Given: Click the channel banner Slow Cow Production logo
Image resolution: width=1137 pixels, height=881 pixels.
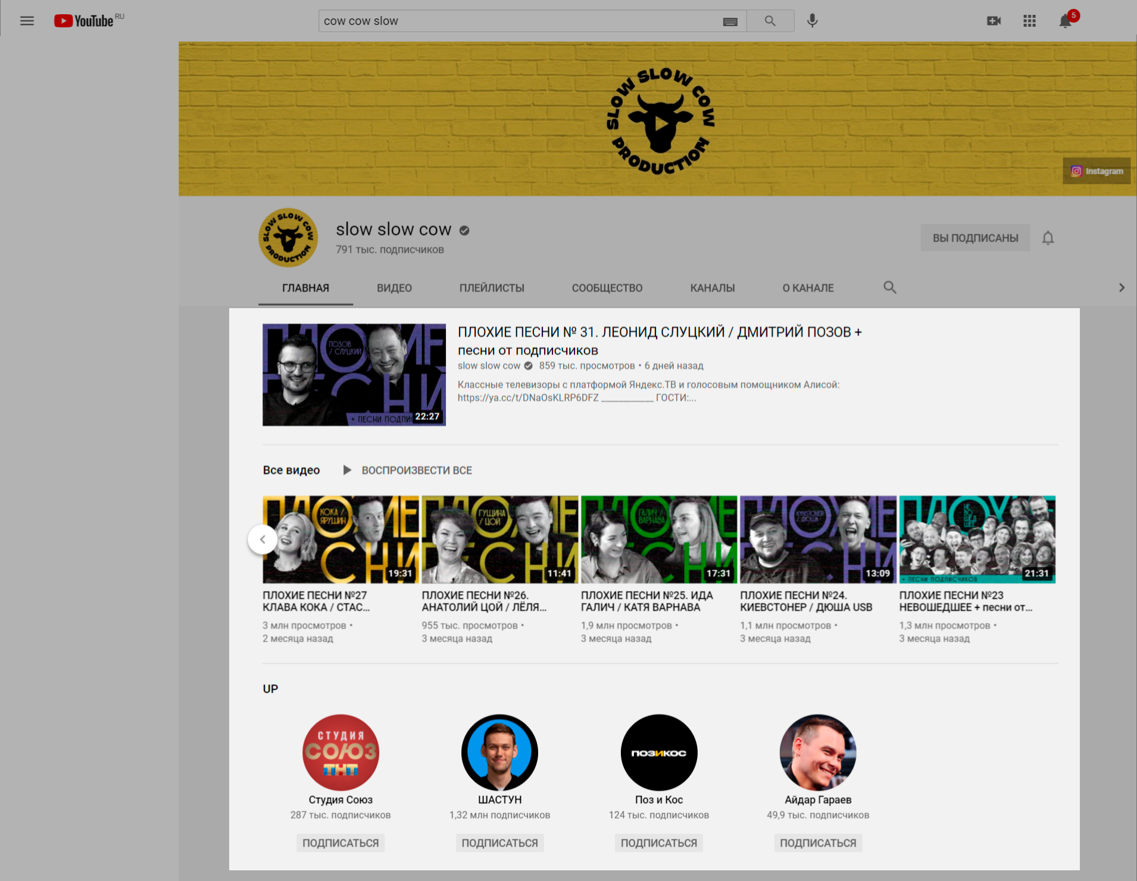Looking at the screenshot, I should (x=660, y=121).
